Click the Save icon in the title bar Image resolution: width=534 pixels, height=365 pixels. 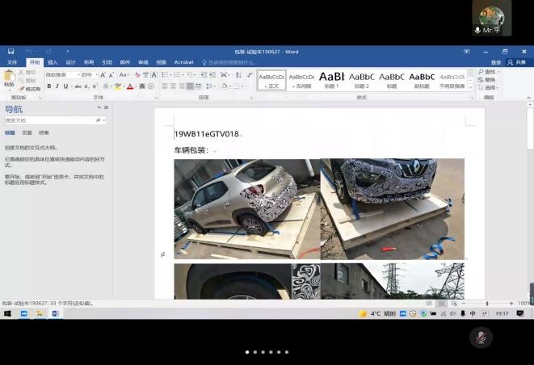point(11,52)
